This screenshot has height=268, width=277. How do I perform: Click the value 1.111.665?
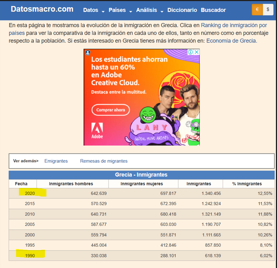point(211,235)
